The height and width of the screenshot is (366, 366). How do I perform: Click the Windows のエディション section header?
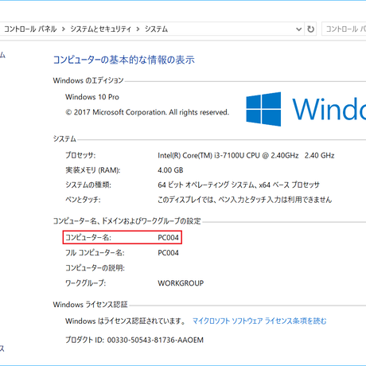(88, 80)
